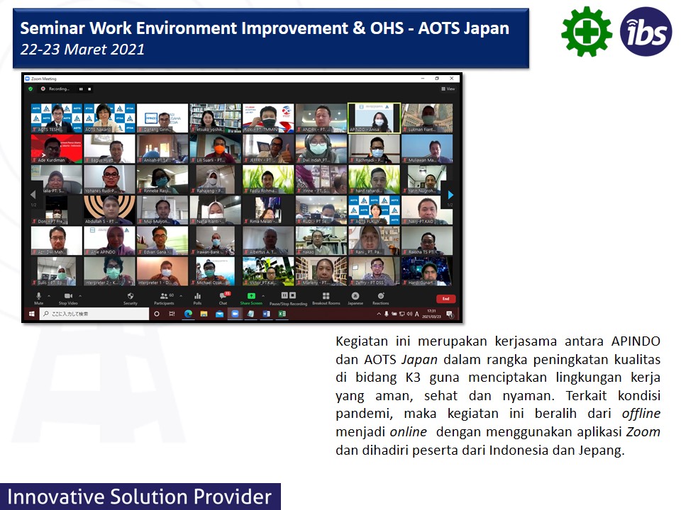
Task: Expand audio options arrow next to Mute
Action: coord(49,296)
